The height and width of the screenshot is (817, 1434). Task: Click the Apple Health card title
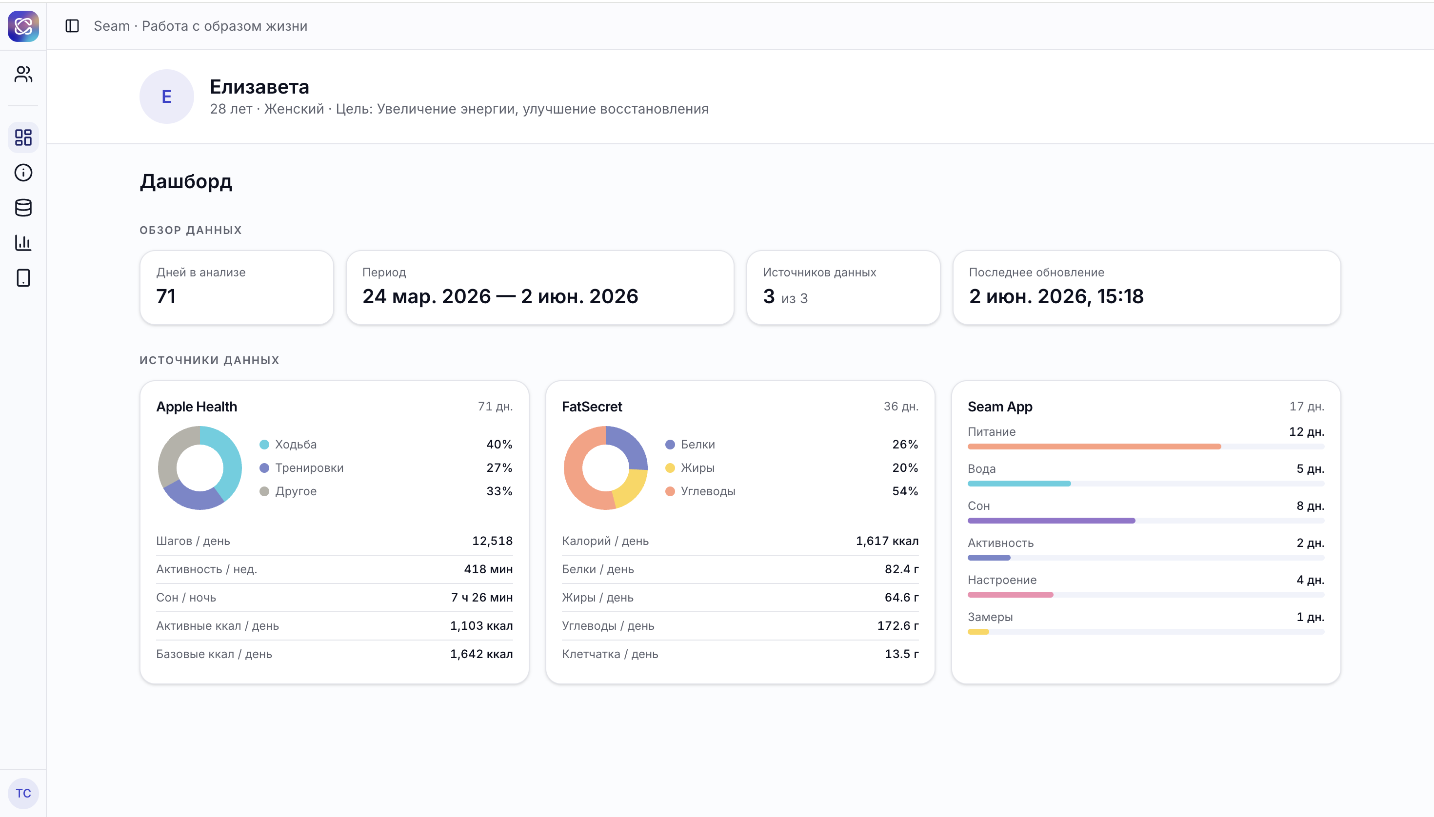tap(197, 407)
